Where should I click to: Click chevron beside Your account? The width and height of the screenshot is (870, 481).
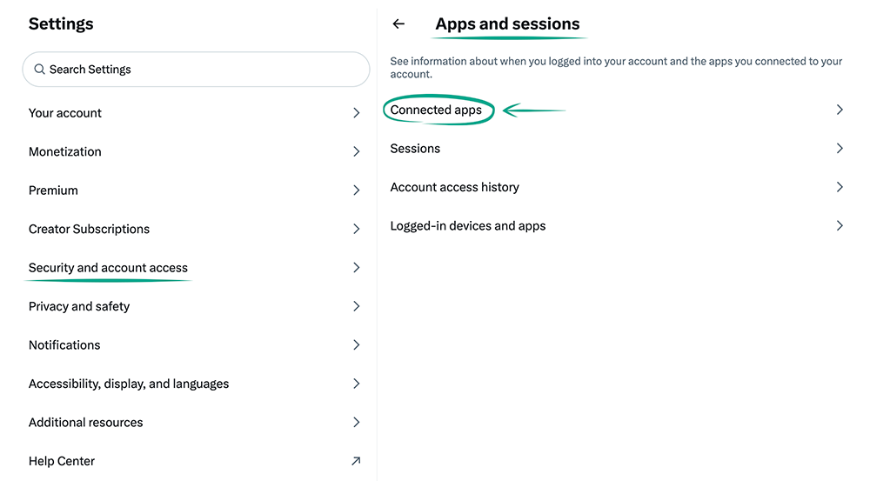tap(356, 113)
